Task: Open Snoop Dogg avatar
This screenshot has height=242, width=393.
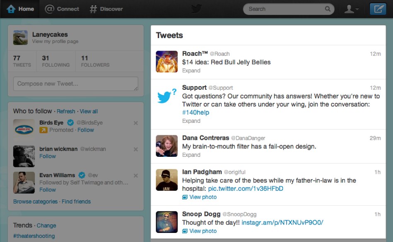Action: pyautogui.click(x=166, y=222)
